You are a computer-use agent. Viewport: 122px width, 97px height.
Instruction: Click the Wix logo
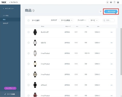click(x=4, y=2)
